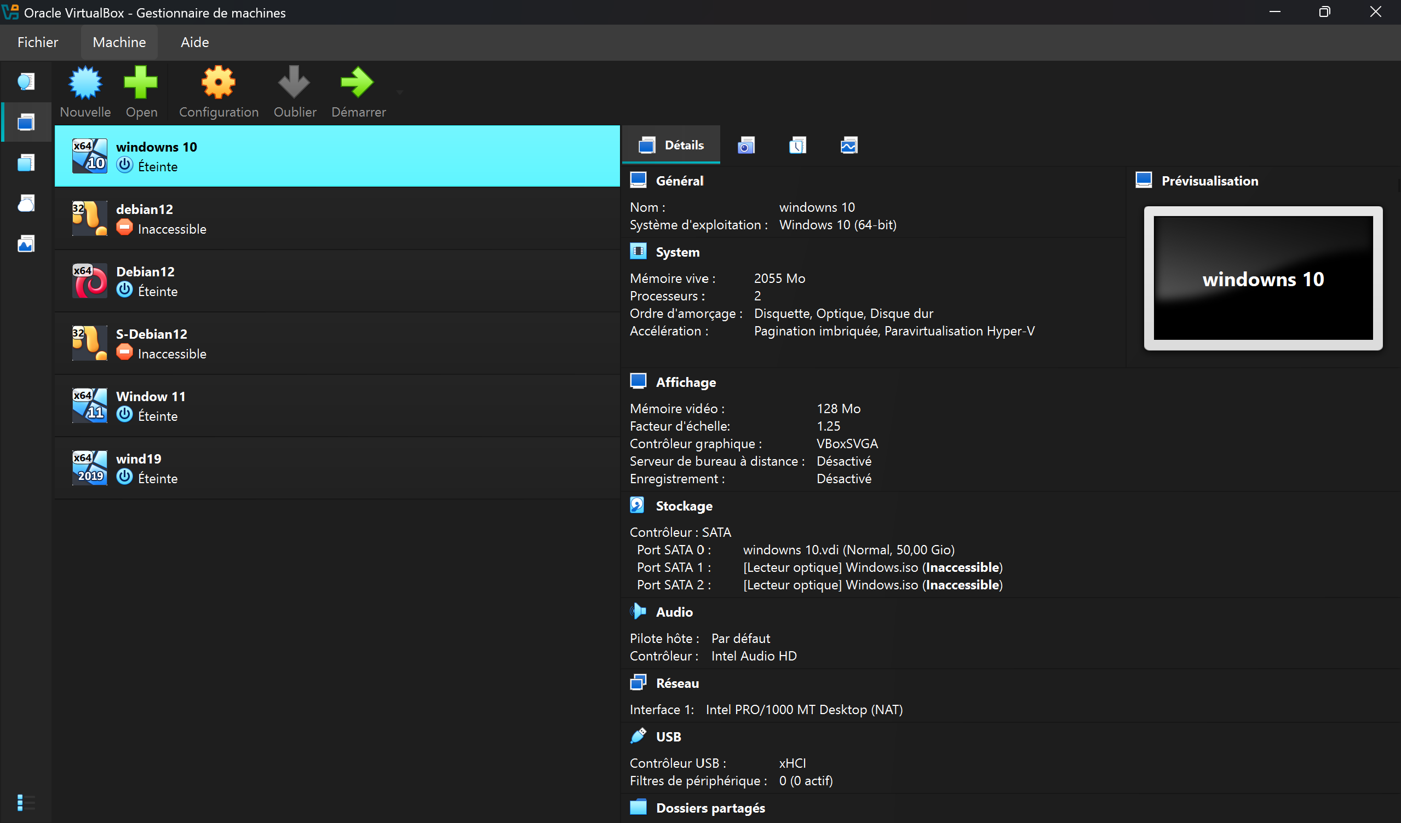The image size is (1401, 823).
Task: Select the S-Debian12 machine
Action: (x=337, y=343)
